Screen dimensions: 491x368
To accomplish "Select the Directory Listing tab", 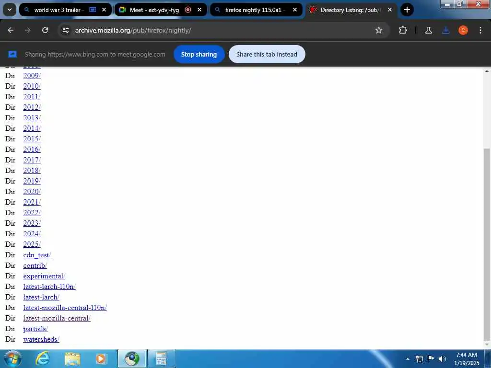I will (x=351, y=10).
